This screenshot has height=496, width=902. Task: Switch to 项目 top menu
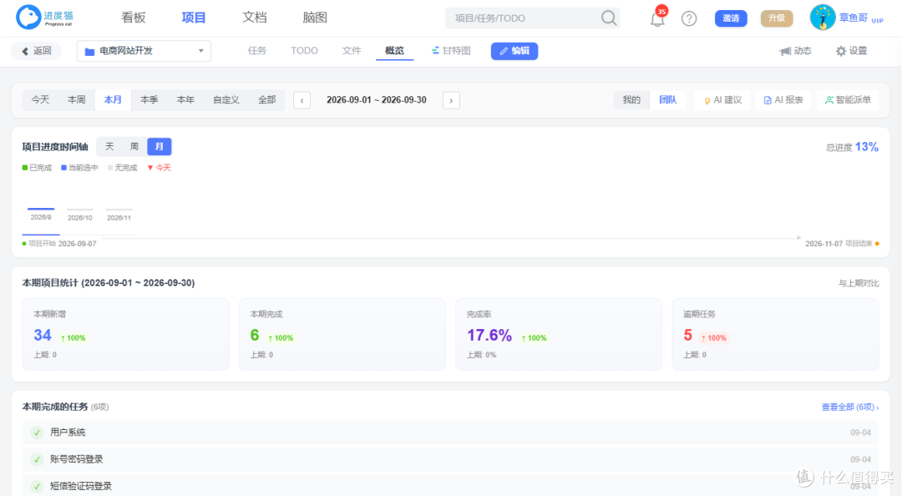(x=194, y=18)
